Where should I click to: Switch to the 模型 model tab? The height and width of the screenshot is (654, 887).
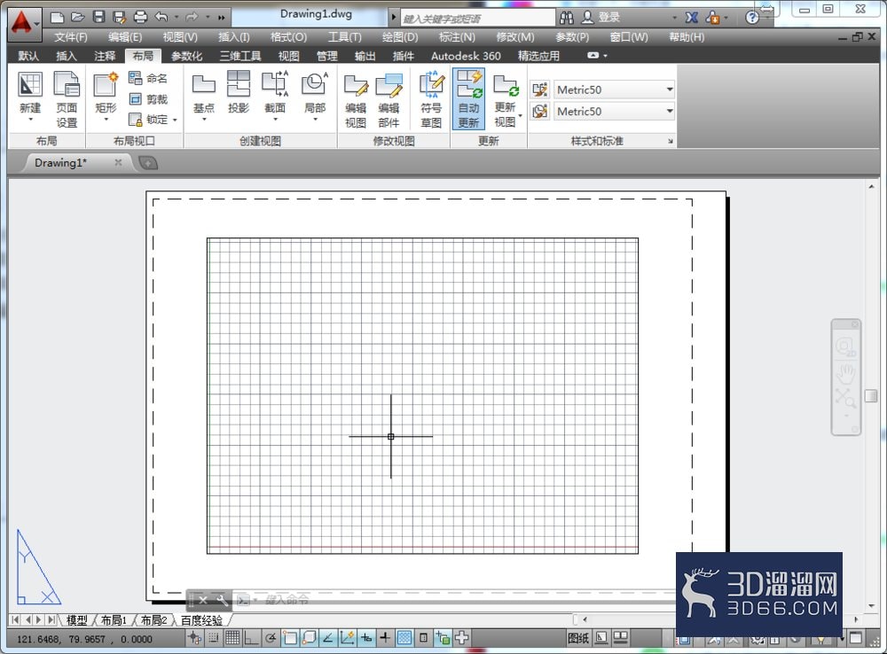pos(77,620)
